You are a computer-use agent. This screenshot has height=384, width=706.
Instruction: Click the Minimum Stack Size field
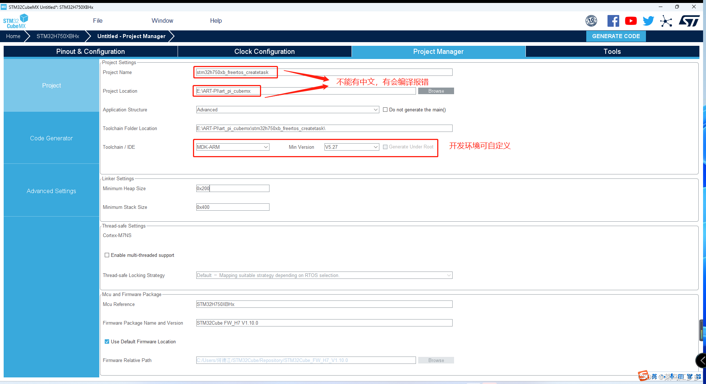(233, 207)
